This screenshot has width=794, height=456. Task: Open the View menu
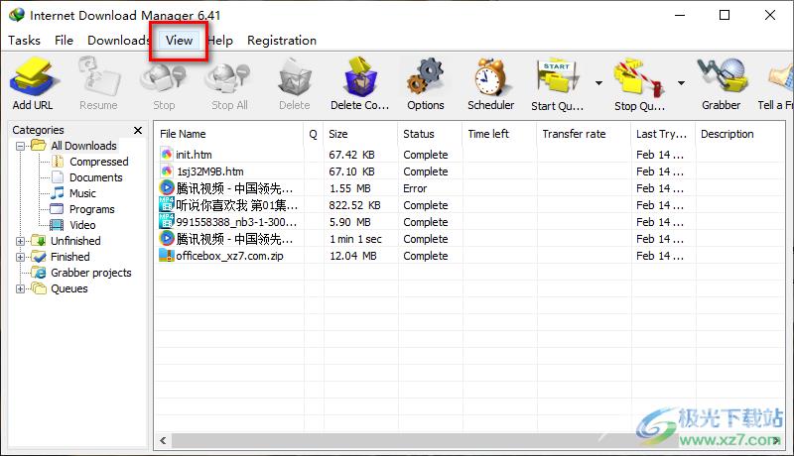pos(179,41)
